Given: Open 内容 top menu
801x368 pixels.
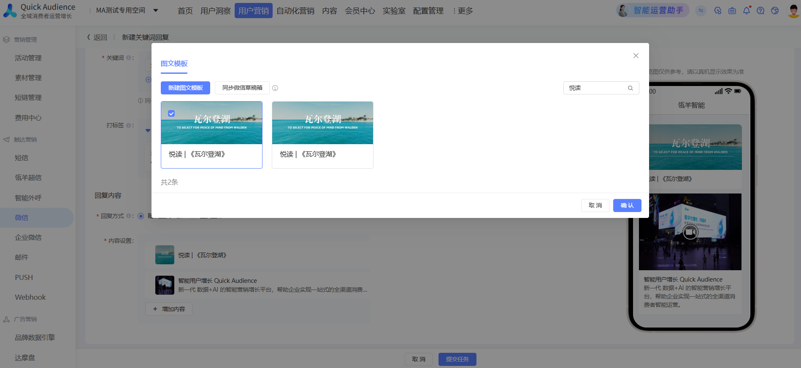Looking at the screenshot, I should [330, 11].
